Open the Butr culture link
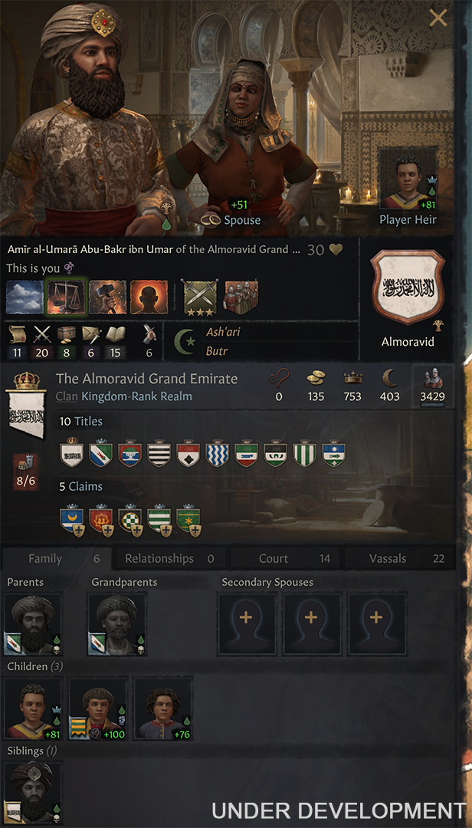Viewport: 472px width, 828px height. click(x=216, y=350)
